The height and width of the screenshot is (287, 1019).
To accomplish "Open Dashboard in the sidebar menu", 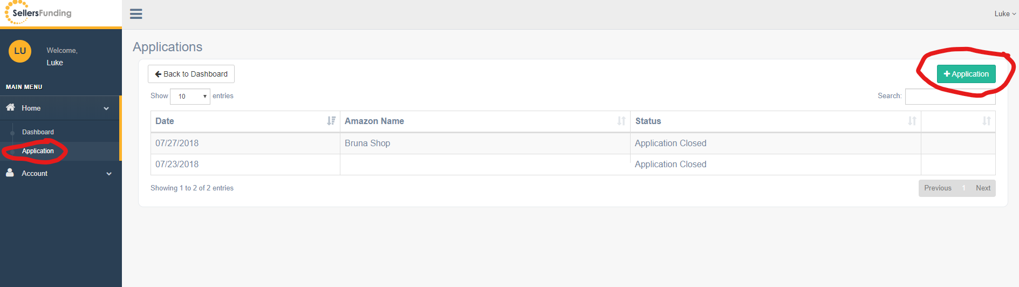I will coord(38,132).
